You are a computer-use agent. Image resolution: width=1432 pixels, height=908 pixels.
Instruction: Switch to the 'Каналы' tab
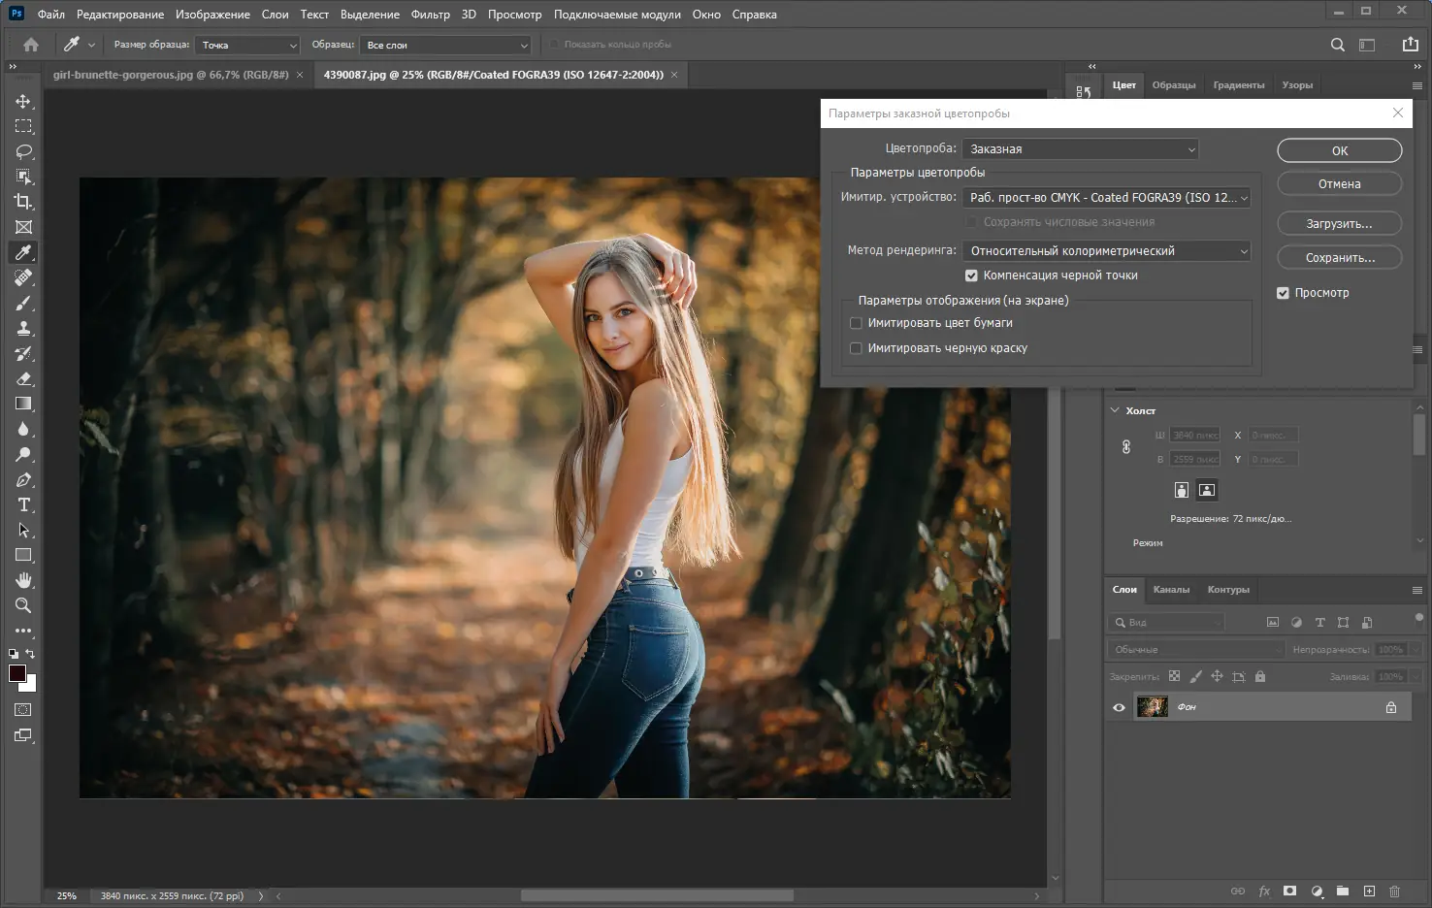tap(1171, 590)
